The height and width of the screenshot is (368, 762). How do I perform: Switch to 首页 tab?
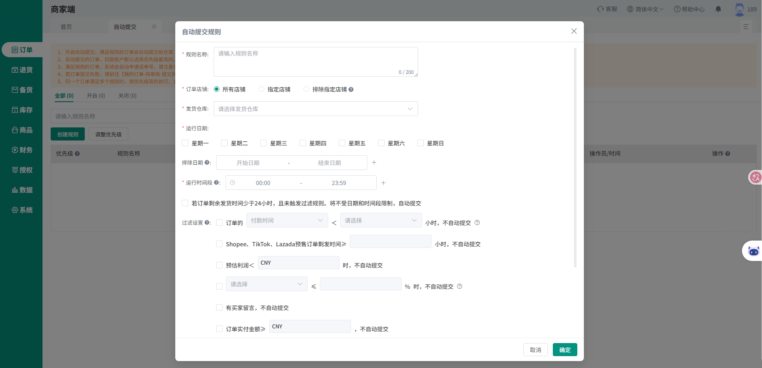66,27
